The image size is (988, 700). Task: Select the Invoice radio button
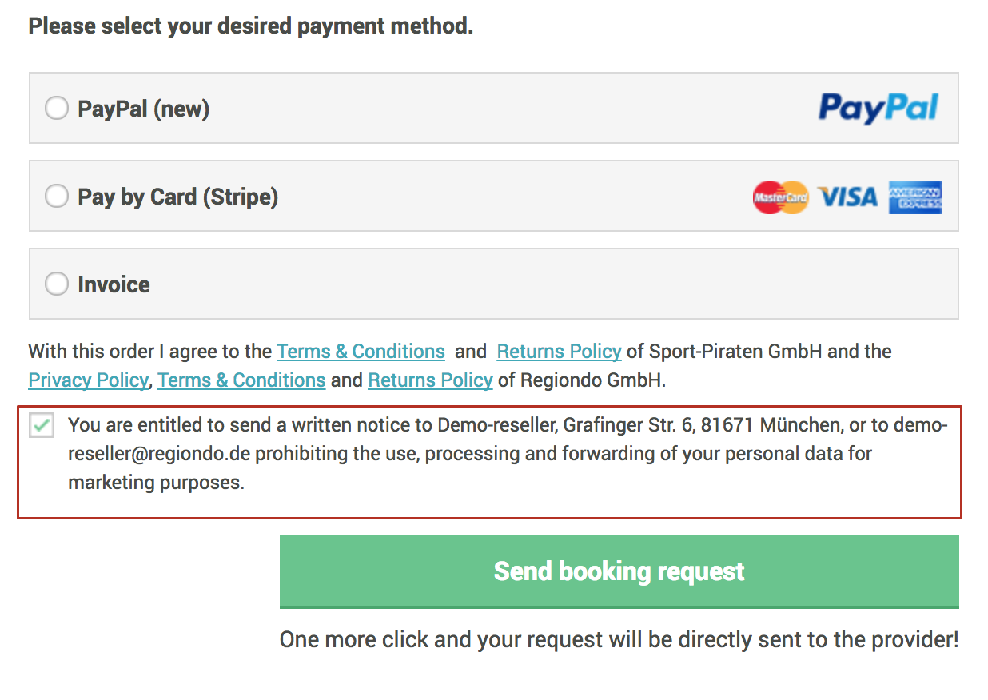click(x=56, y=284)
